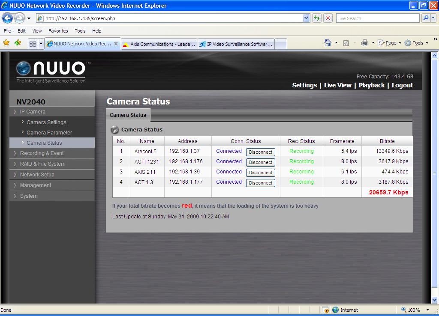Show more toolbar commands chevron

pyautogui.click(x=436, y=39)
